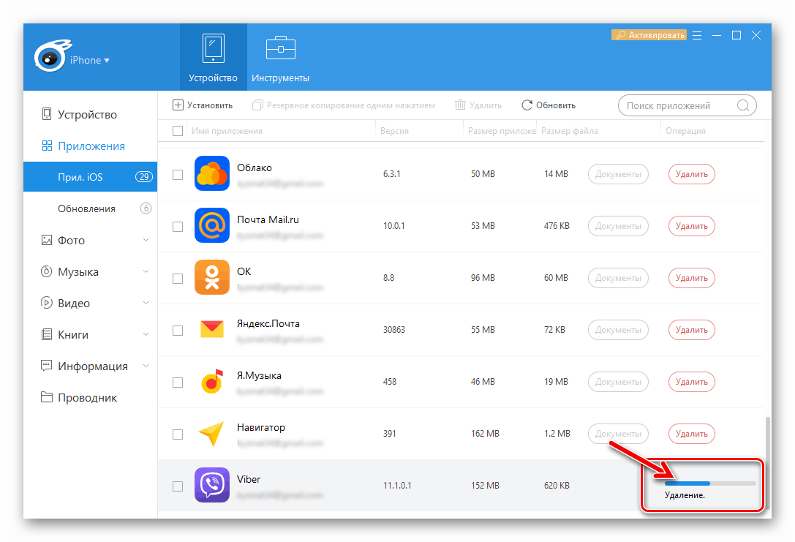795x542 pixels.
Task: Click the Установить toolbar button
Action: 203,105
